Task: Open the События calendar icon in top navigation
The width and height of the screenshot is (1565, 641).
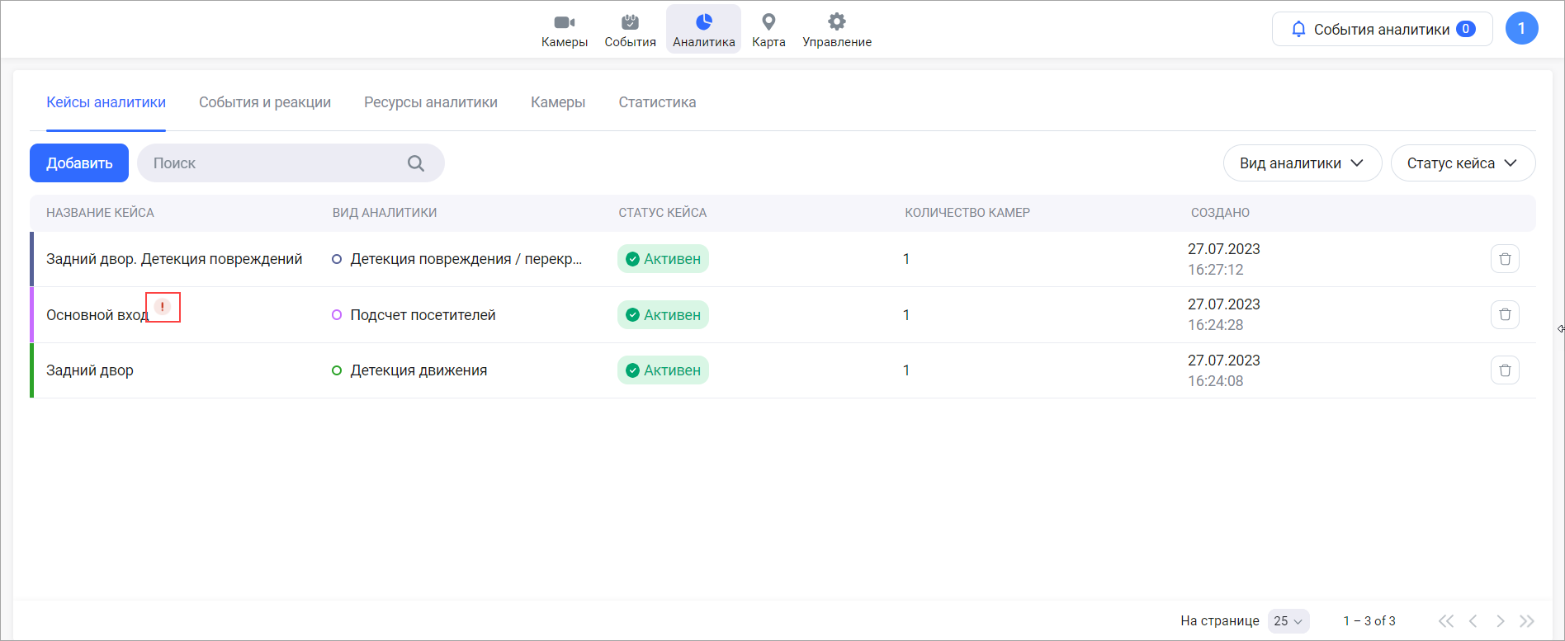Action: click(x=630, y=22)
